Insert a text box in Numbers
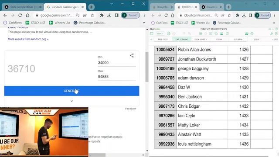Image resolution: width=279 pixels, height=157 pixels. coord(211,34)
